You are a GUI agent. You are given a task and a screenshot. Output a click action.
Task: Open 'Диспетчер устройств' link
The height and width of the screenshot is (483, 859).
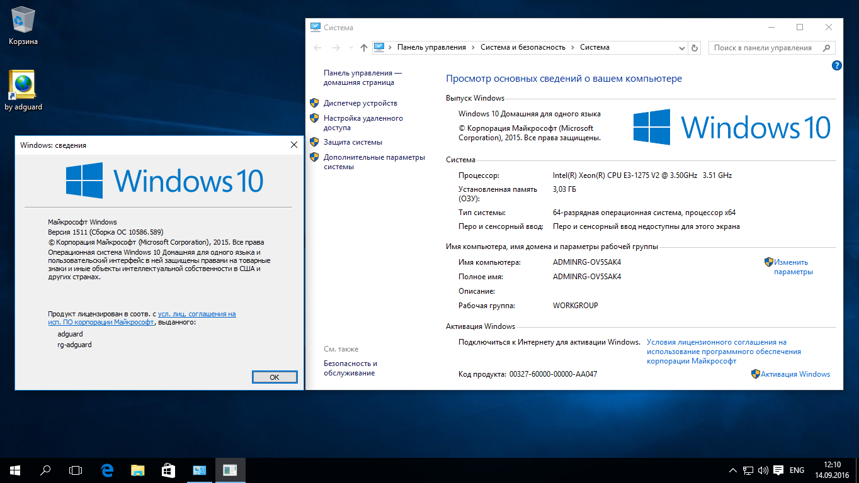[360, 103]
